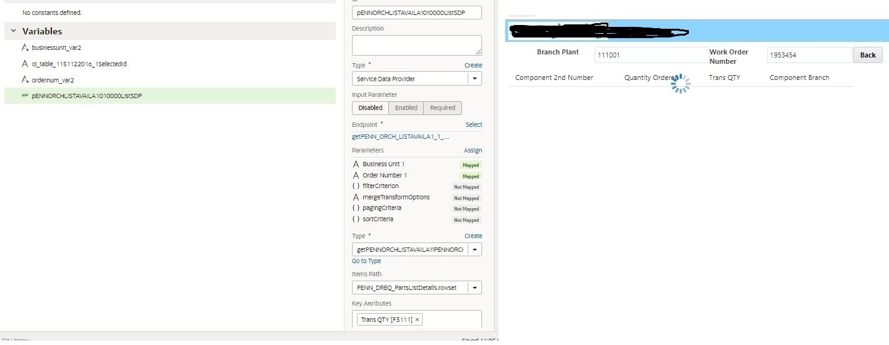Click the Trans QTY column header
889x345 pixels.
coord(724,77)
